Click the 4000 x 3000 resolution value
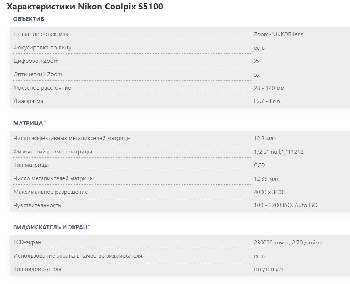The image size is (350, 284). point(269,192)
